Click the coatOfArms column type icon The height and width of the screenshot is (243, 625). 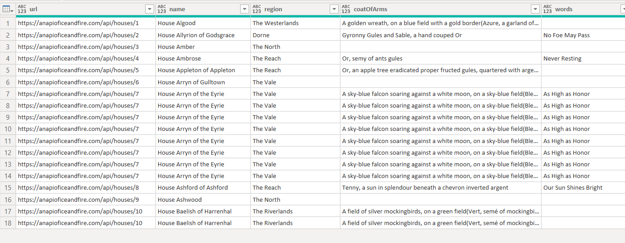coord(346,9)
